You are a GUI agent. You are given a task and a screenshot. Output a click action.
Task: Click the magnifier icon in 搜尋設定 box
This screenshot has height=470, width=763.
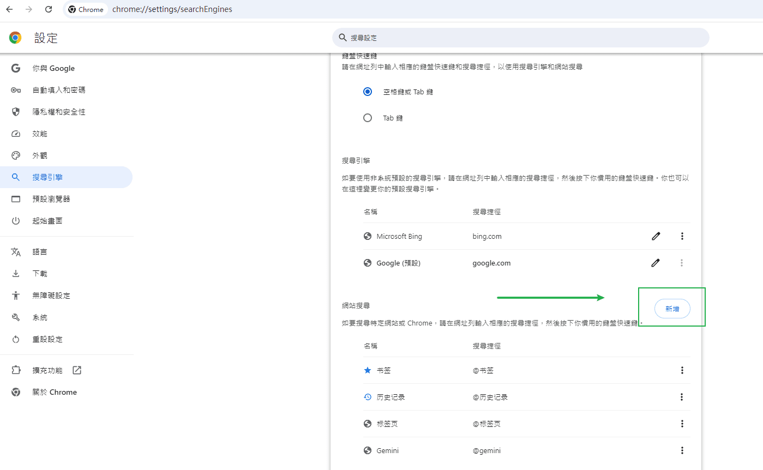pos(343,38)
